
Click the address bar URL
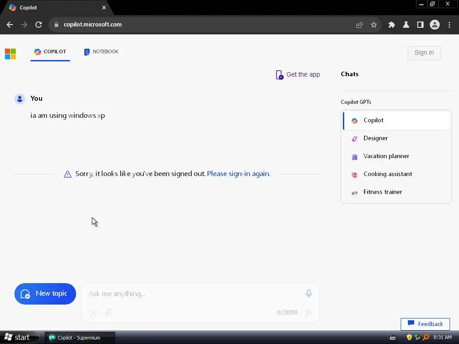pos(92,25)
